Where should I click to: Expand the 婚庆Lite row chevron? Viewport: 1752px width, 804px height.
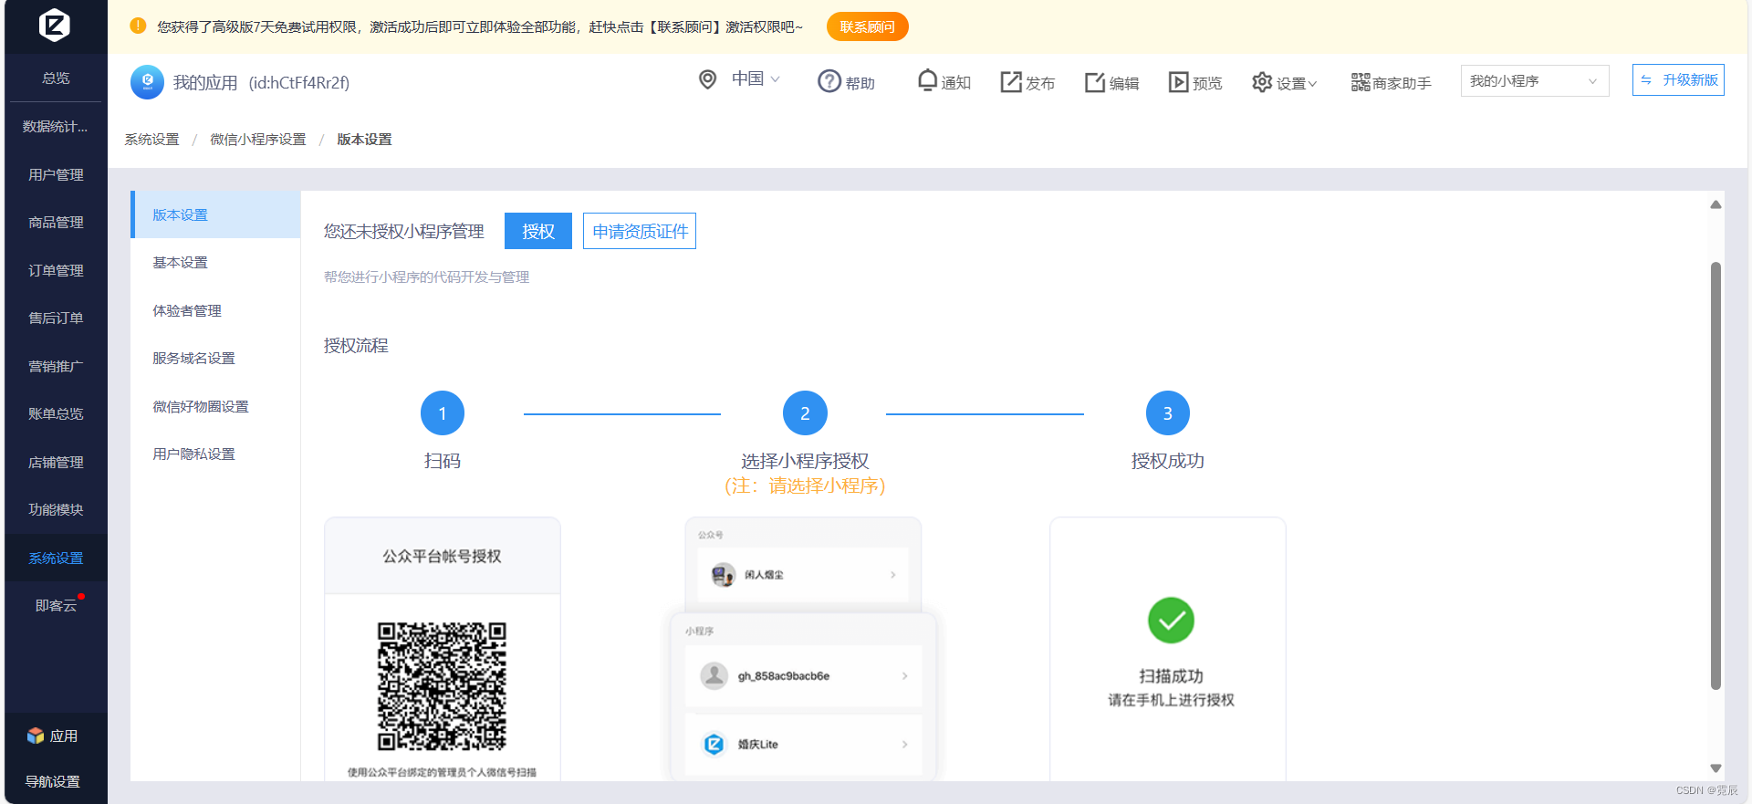click(904, 745)
